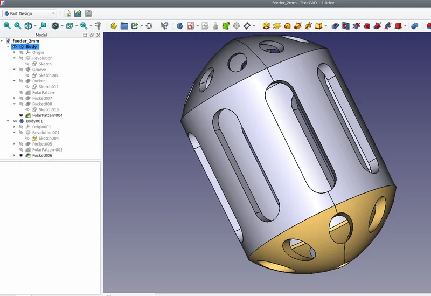Select the blue Pocket tool

[335, 26]
